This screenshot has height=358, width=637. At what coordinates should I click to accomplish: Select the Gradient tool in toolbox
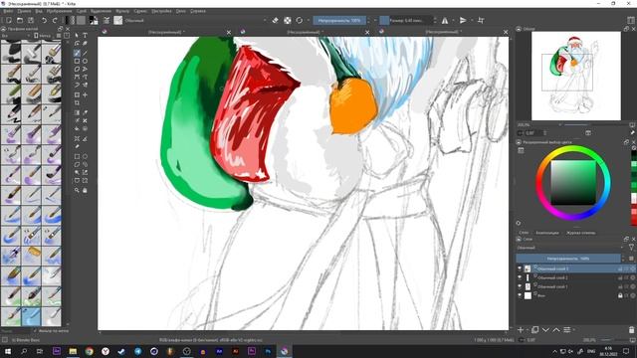(x=77, y=112)
